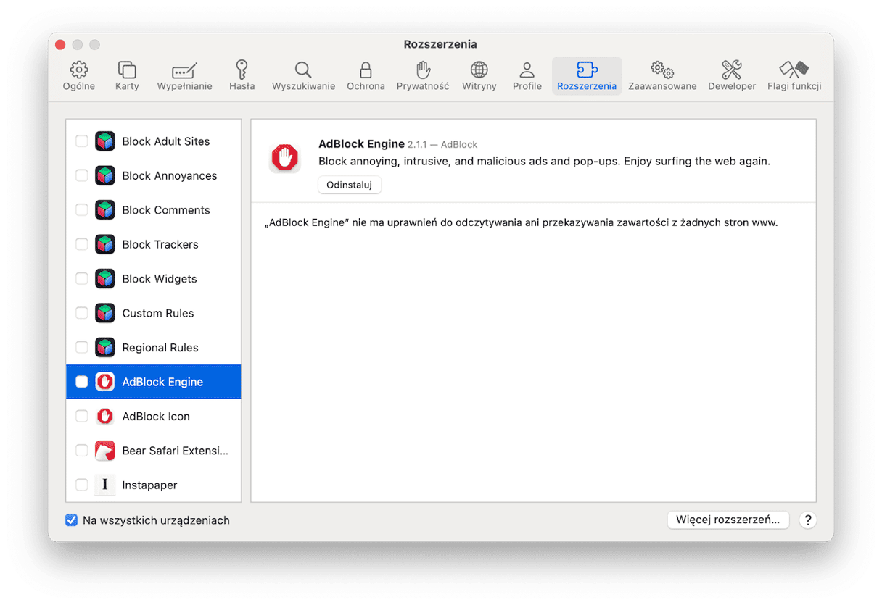The image size is (882, 605).
Task: Select the Block Annoyances row label
Action: tap(170, 175)
